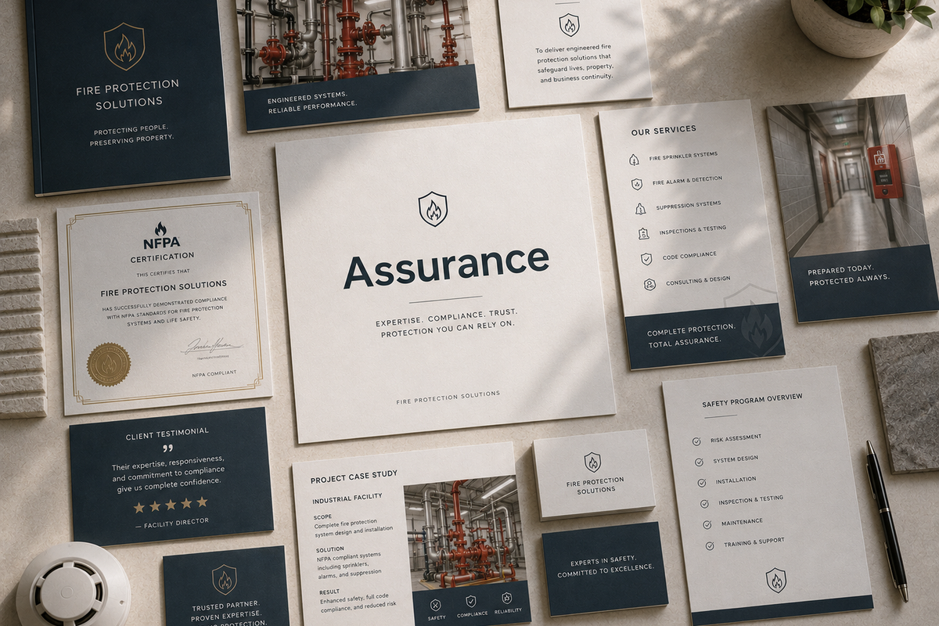
Task: Click the 'Safety Program Overview' heading
Action: click(x=752, y=401)
